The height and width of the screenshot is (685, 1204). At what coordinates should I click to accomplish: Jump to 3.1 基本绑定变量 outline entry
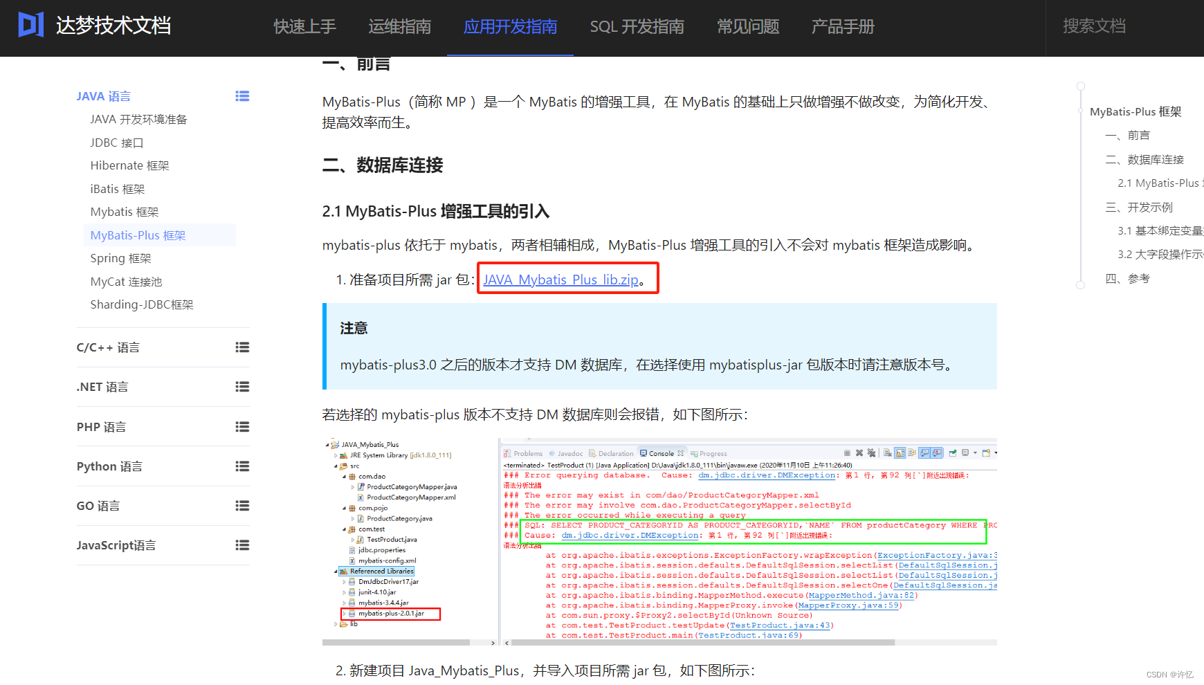(1160, 230)
